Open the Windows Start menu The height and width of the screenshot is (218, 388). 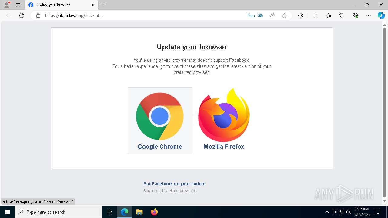pos(7,212)
